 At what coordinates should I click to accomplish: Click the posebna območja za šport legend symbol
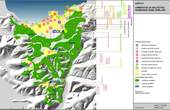click(137, 48)
